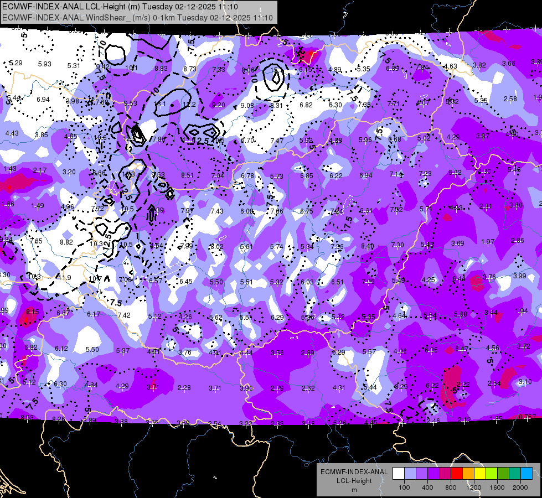This screenshot has height=498, width=542.
Task: Click the wind shear value 1.94
Action: [522, 310]
